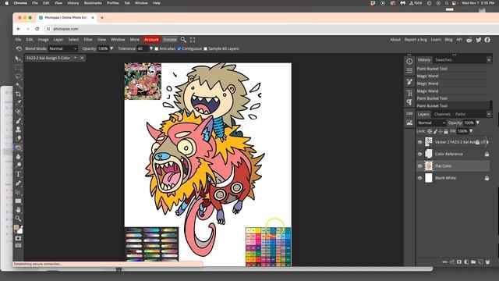Select the Blur tool

pos(18,156)
